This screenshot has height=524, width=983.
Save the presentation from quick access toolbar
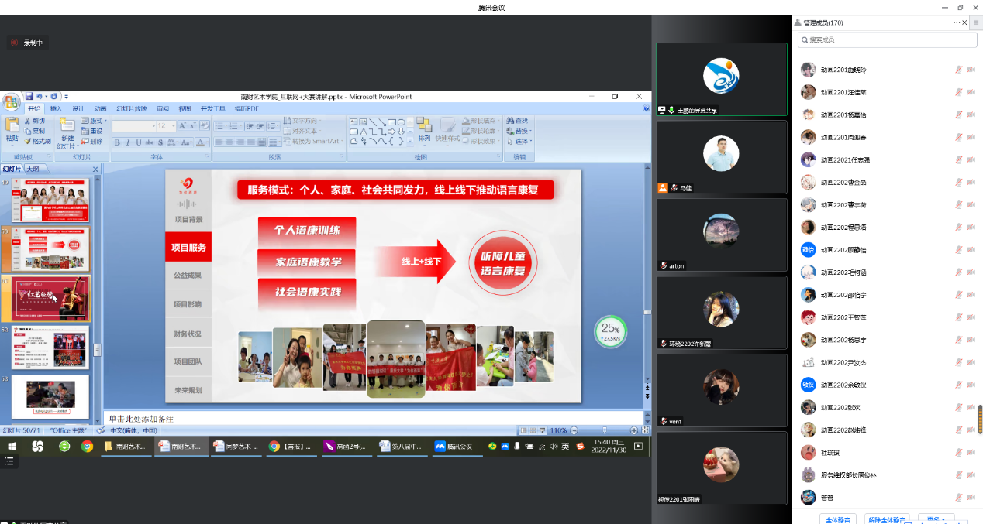pyautogui.click(x=29, y=97)
